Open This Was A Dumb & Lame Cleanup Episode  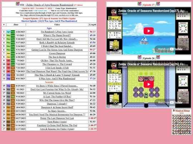tap(57, 75)
